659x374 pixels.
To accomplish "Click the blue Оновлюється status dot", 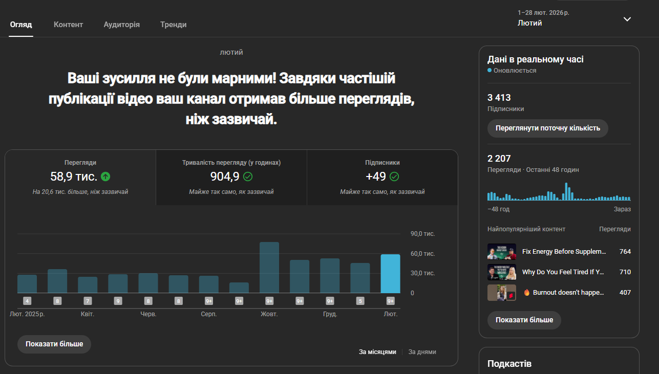I will coord(490,70).
